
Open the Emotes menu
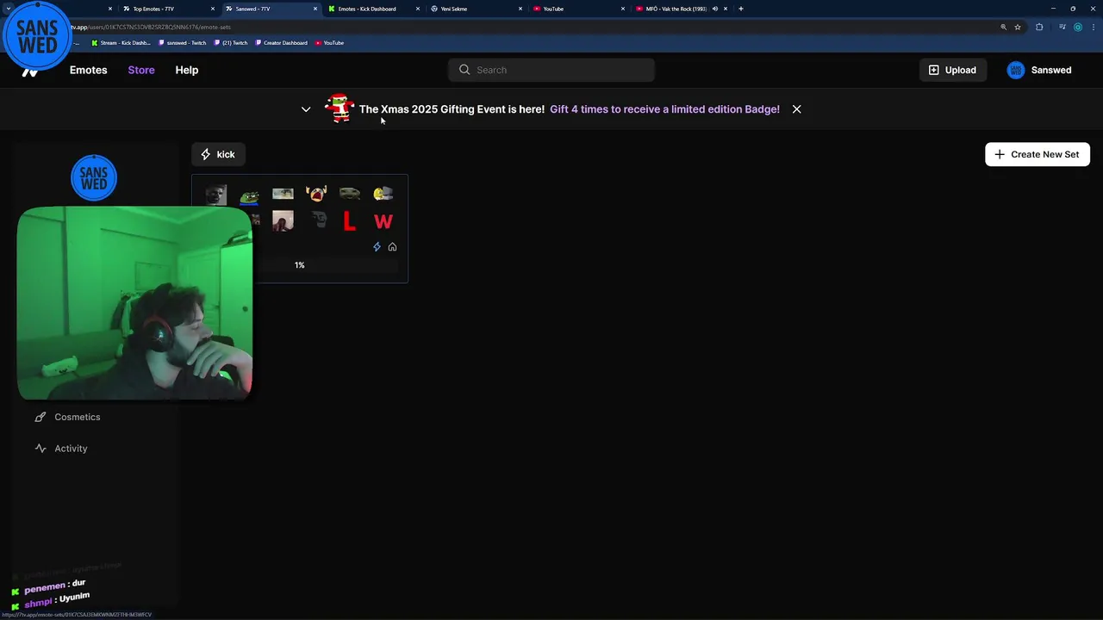click(x=89, y=70)
